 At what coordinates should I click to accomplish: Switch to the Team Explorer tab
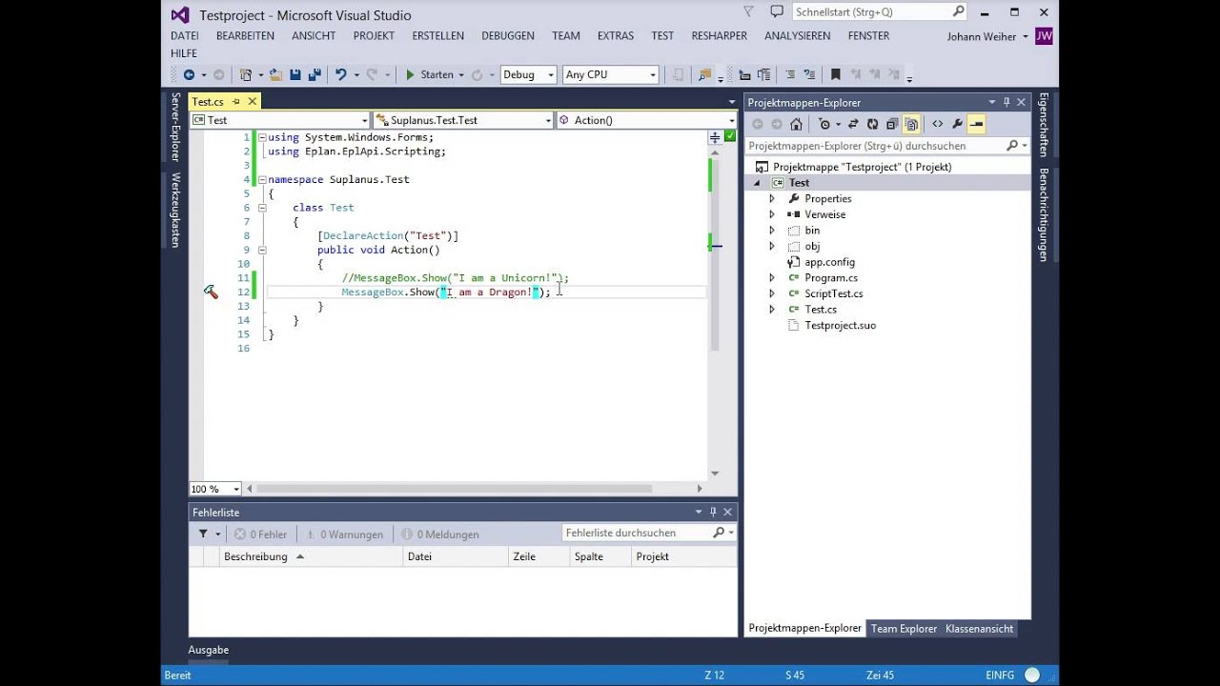[904, 629]
